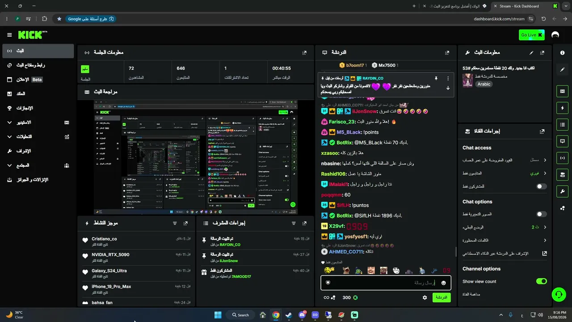Image resolution: width=572 pixels, height=322 pixels.
Task: Pop out the معلومات الجلسة panel
Action: pos(304,53)
